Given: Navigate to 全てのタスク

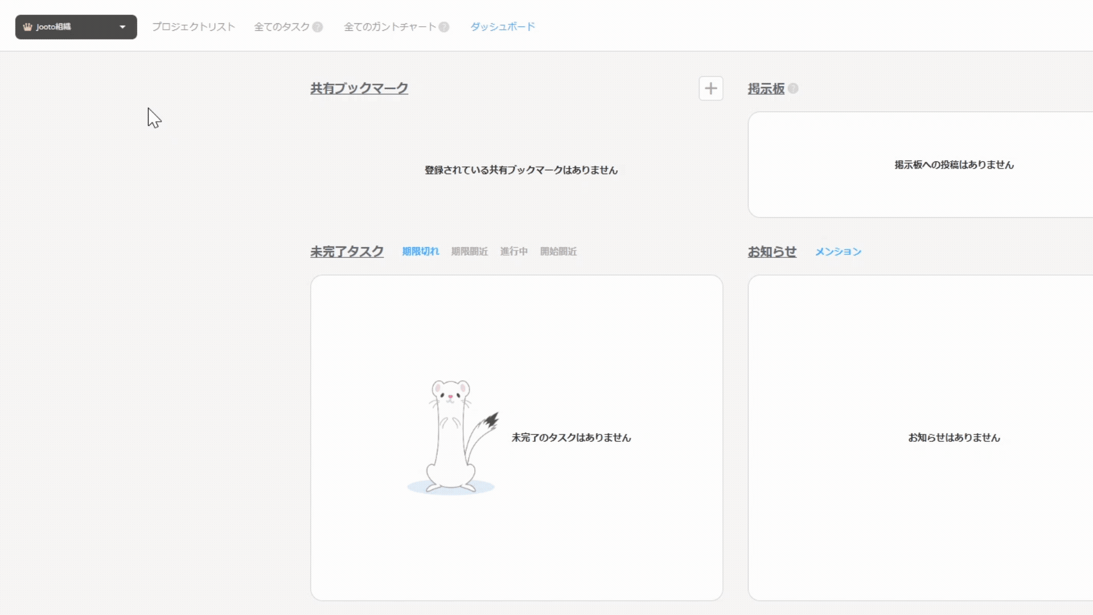Looking at the screenshot, I should coord(282,26).
